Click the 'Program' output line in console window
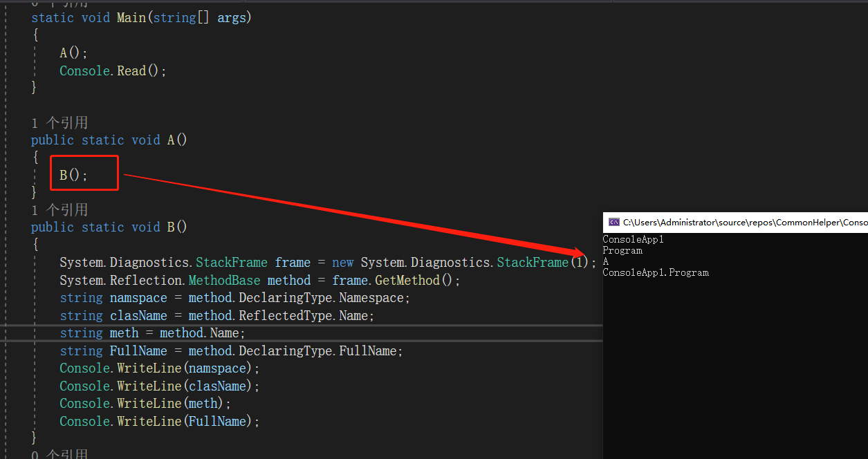Image resolution: width=868 pixels, height=459 pixels. pos(622,251)
